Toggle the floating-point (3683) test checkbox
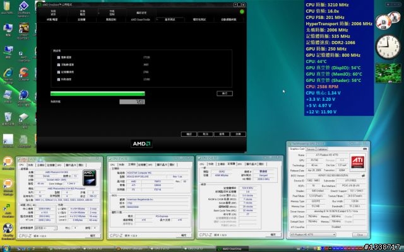 [59, 65]
